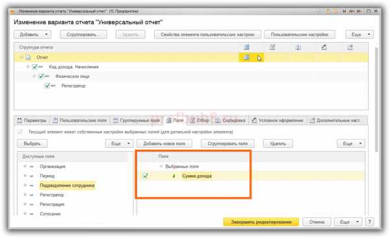This screenshot has height=238, width=390.
Task: Click the document icon beside Отчет
Action: coord(28,57)
